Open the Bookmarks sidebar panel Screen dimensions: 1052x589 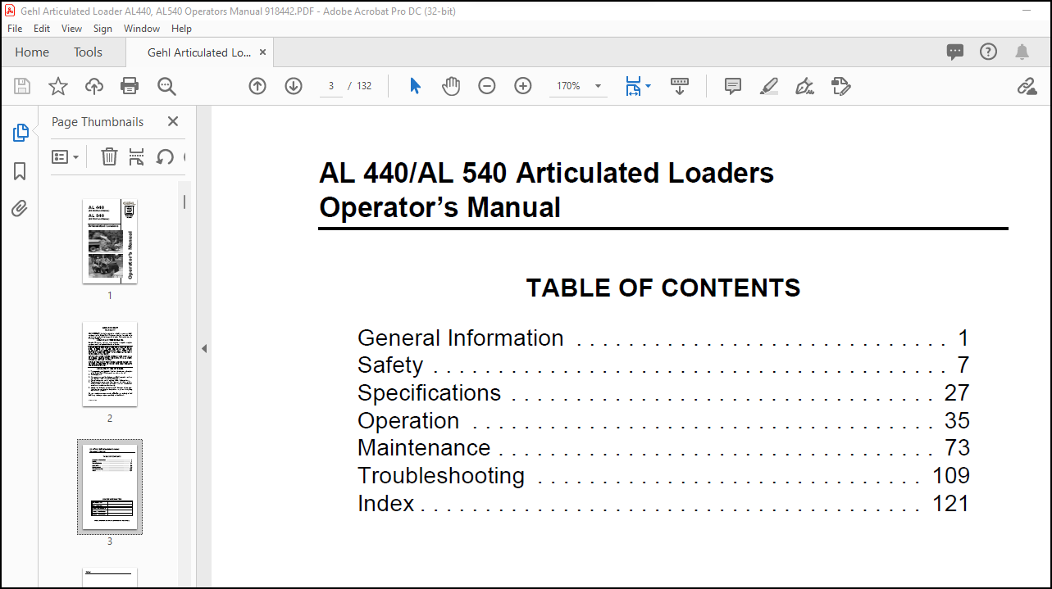pos(20,171)
